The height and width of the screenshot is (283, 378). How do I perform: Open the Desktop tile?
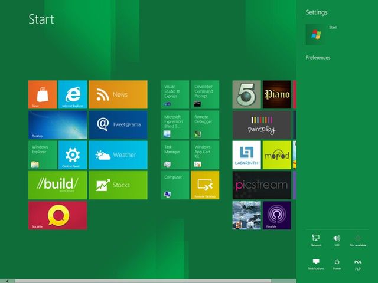58,124
